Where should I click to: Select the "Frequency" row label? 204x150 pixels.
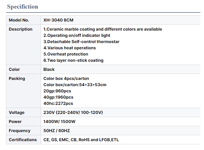[x=19, y=131]
